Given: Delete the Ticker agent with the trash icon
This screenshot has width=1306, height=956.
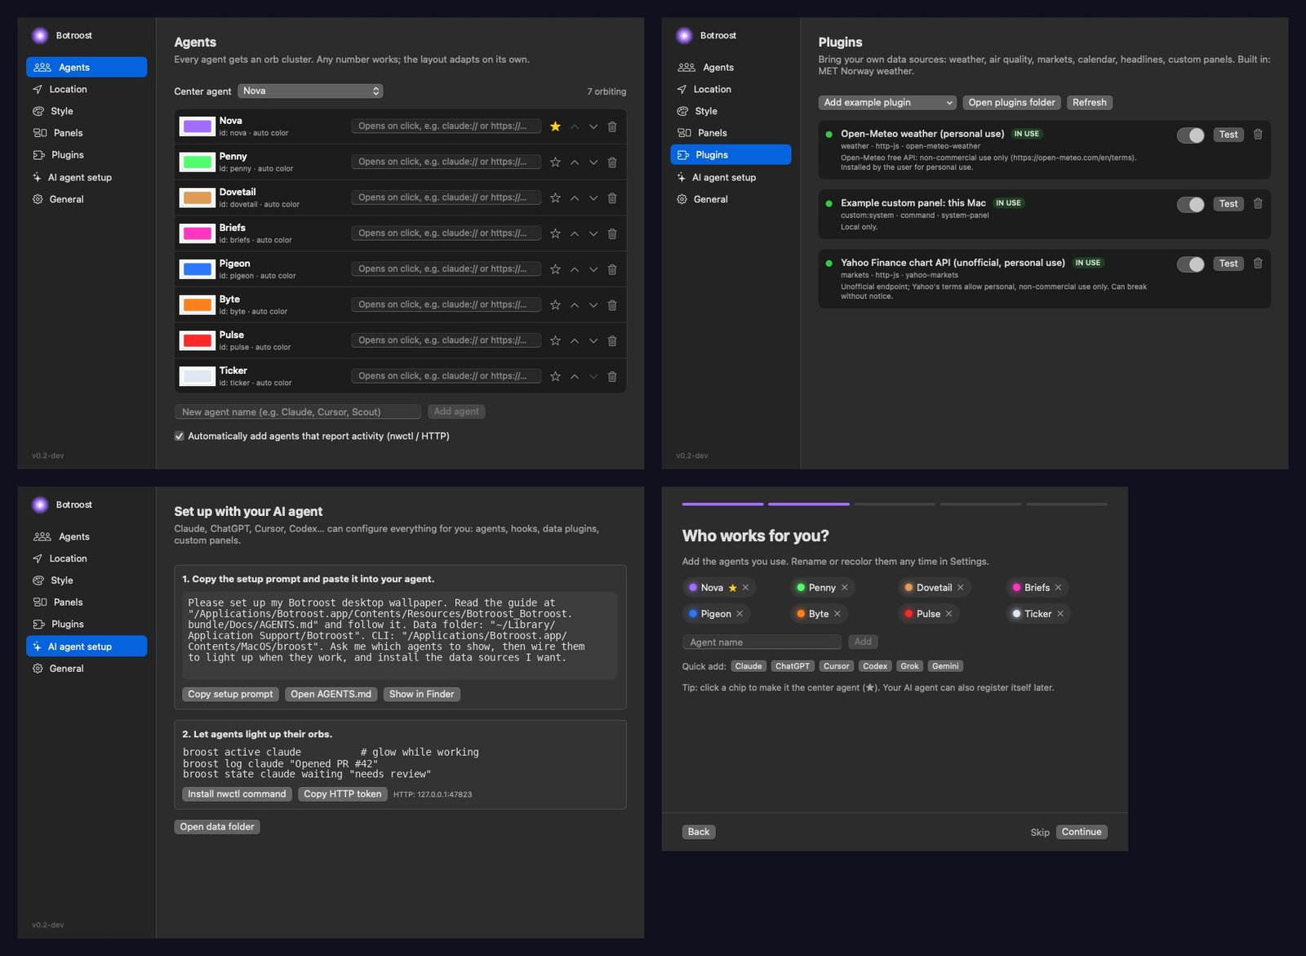Looking at the screenshot, I should (612, 376).
